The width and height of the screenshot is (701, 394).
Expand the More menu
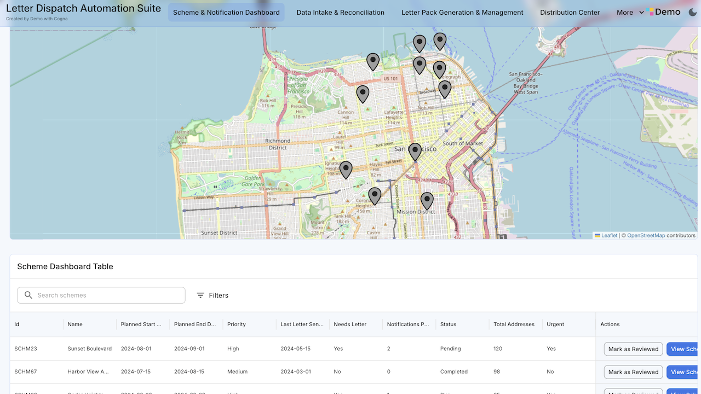pyautogui.click(x=630, y=12)
